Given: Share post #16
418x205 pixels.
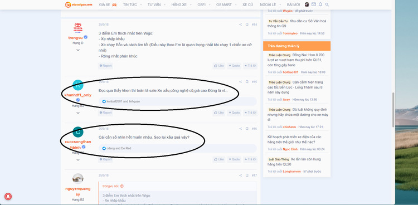Looking at the screenshot, I should tap(240, 129).
